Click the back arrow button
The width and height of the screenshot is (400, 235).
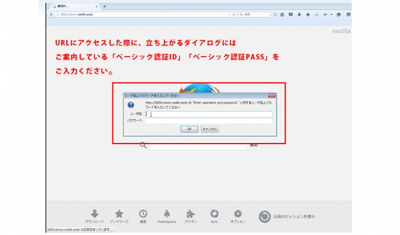(51, 14)
